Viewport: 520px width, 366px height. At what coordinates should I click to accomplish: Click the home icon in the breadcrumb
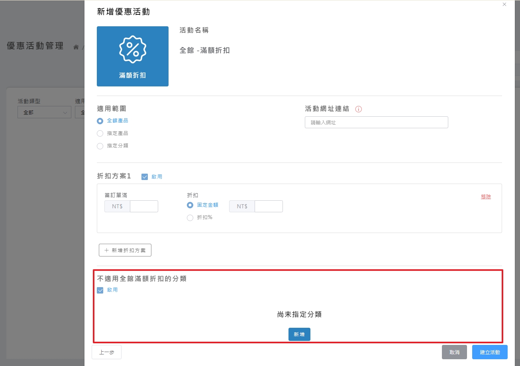click(x=76, y=47)
